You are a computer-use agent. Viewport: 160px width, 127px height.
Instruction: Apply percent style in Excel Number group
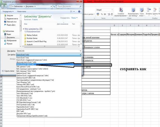pyautogui.click(x=102, y=14)
